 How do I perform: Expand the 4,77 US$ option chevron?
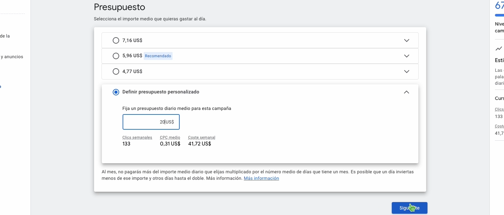pyautogui.click(x=406, y=71)
